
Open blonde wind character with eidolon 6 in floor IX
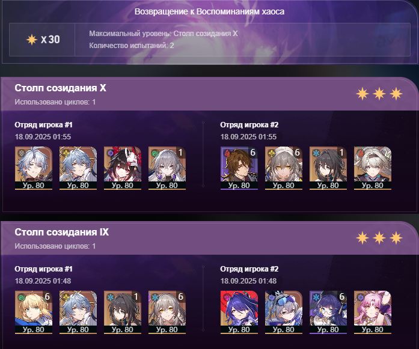pyautogui.click(x=34, y=312)
